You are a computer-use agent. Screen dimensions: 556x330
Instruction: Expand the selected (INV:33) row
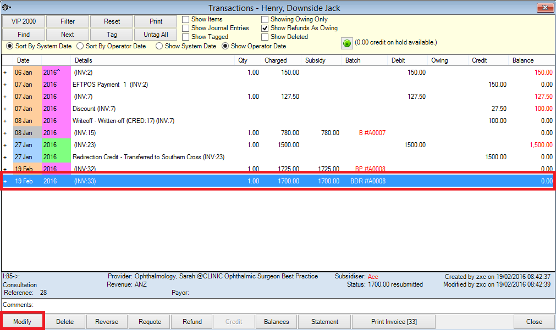(x=5, y=181)
